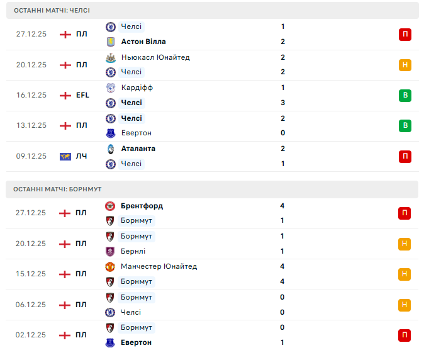This screenshot has height=355, width=424.
Task: Click the Brentford club crest
Action: click(110, 206)
